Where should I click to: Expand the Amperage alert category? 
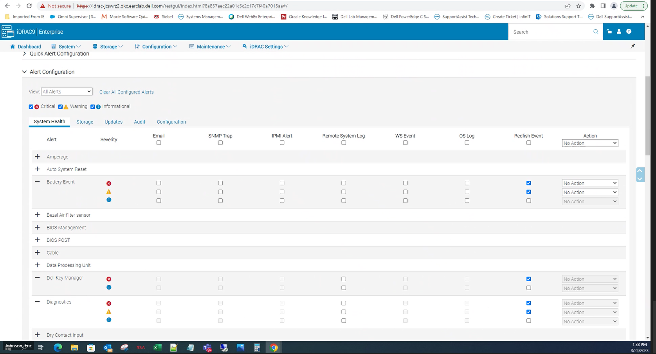click(x=37, y=156)
